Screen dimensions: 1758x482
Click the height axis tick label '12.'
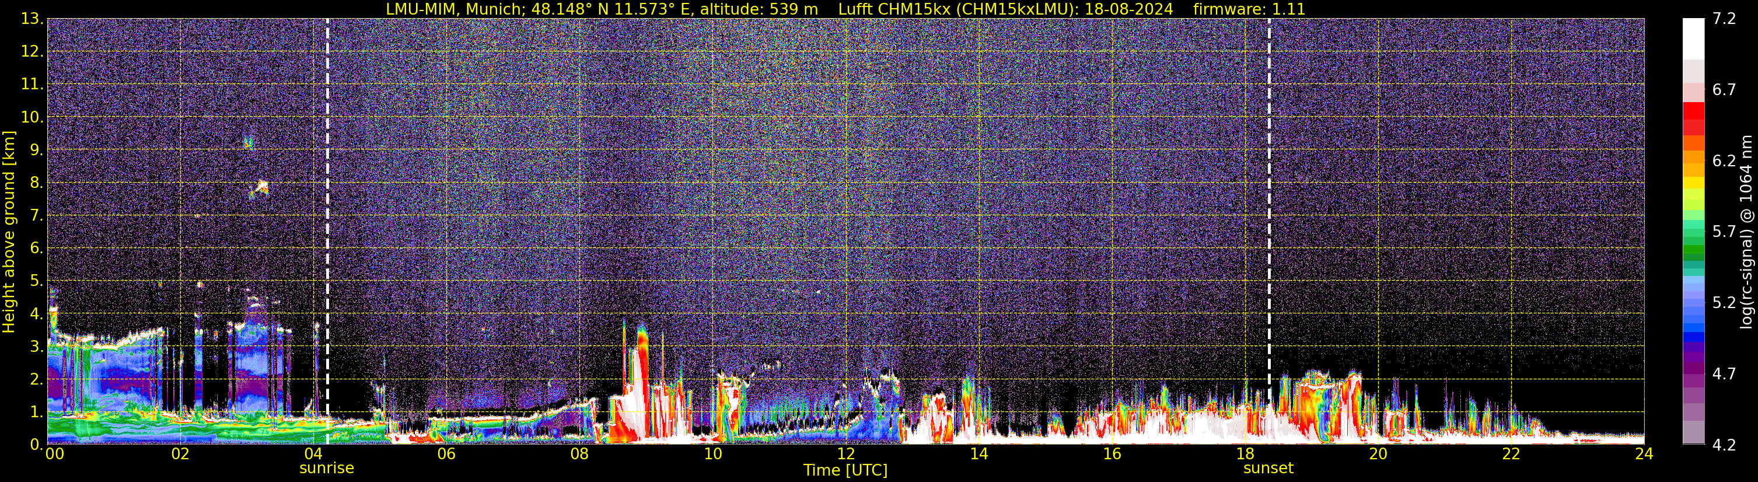[32, 52]
